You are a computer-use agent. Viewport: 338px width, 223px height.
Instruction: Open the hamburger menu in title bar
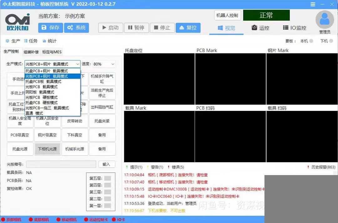coord(313,4)
